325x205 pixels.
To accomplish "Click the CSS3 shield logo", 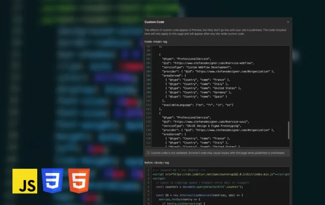I will (52, 181).
